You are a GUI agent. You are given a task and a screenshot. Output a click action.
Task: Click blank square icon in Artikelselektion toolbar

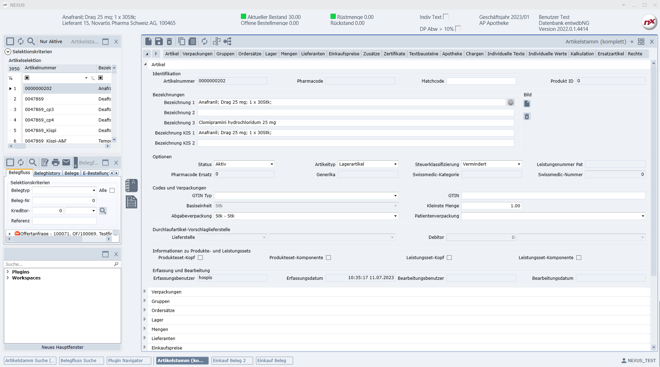(10, 41)
